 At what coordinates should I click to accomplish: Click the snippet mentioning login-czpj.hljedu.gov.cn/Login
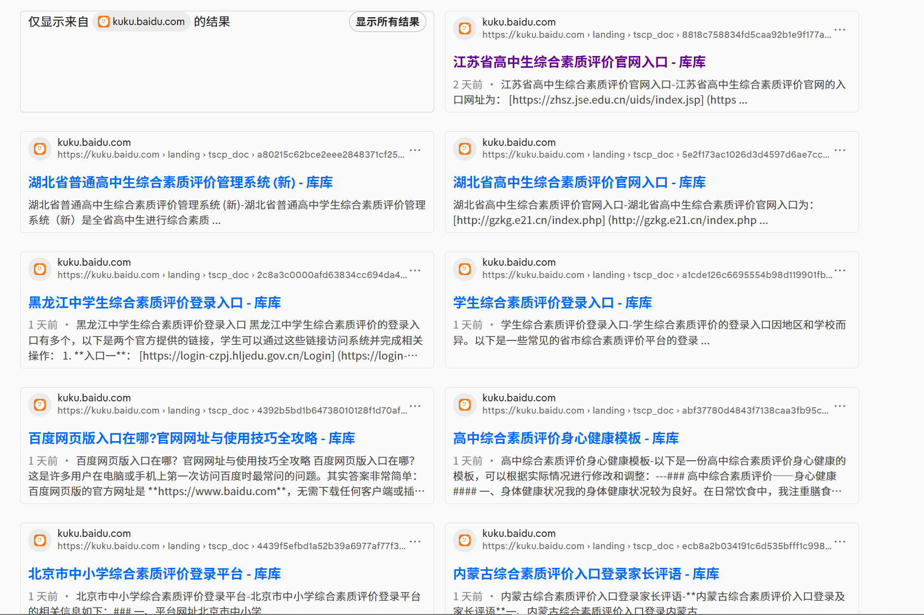pos(226,340)
